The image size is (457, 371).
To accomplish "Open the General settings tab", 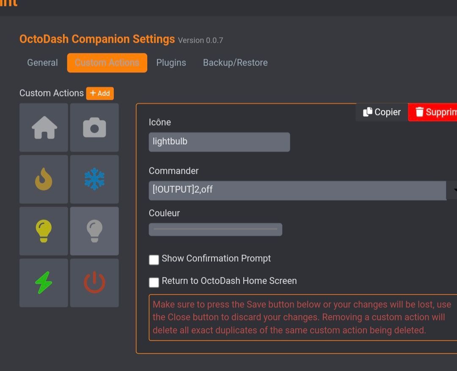I will tap(42, 63).
